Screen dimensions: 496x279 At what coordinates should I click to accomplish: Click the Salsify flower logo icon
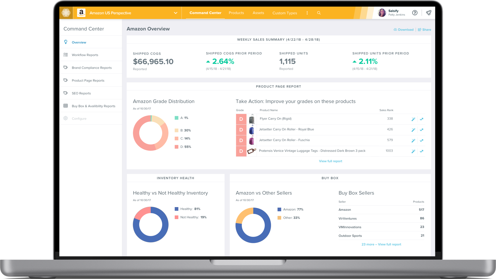(x=66, y=13)
